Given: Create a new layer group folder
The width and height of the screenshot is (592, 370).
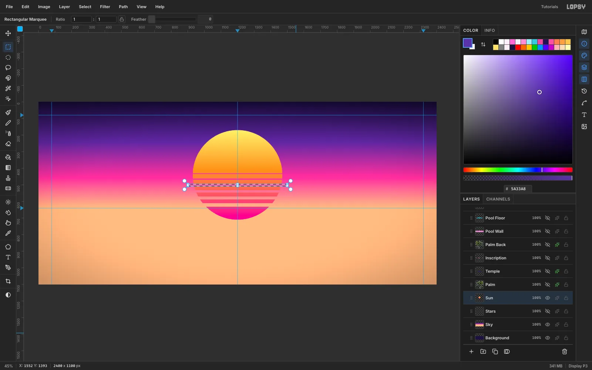Looking at the screenshot, I should [x=483, y=351].
